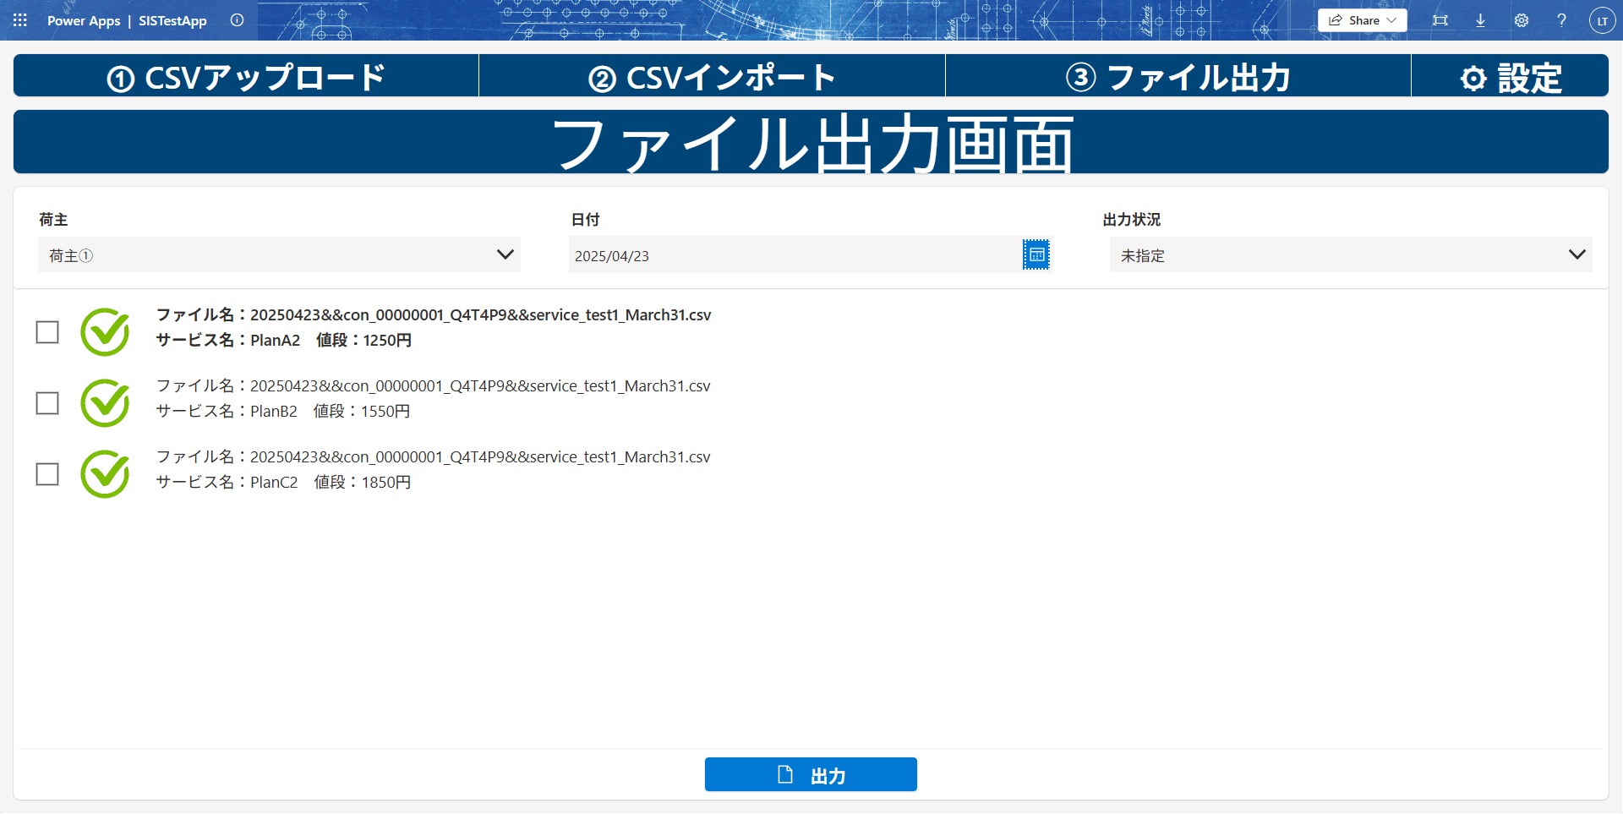
Task: Click the 出力 button
Action: [x=811, y=774]
